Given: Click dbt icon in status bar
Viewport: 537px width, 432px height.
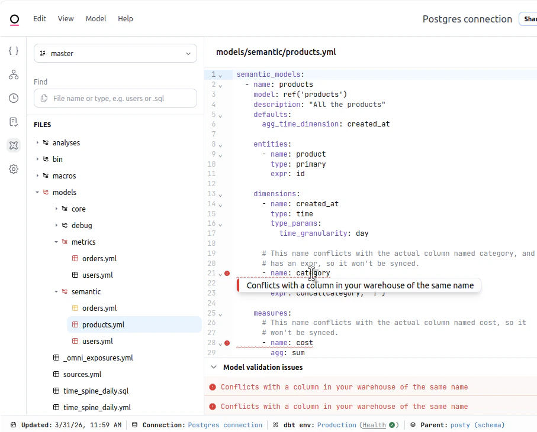Looking at the screenshot, I should point(276,425).
